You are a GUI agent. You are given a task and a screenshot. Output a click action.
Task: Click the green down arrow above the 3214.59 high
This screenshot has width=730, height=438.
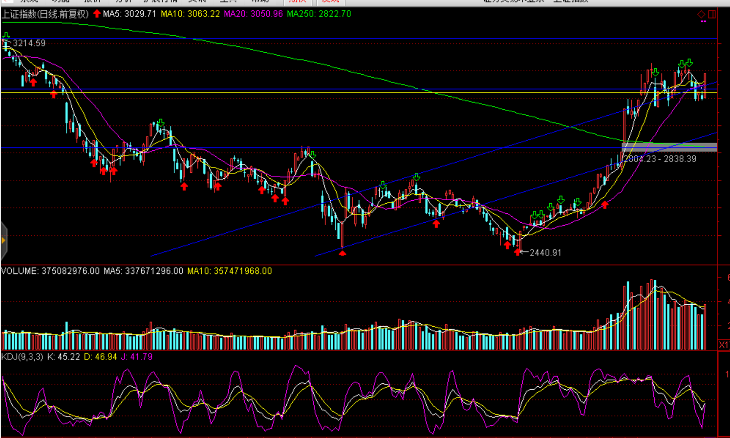[6, 36]
